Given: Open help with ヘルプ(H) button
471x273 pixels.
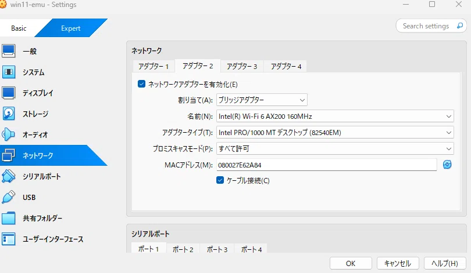Looking at the screenshot, I should [x=445, y=263].
